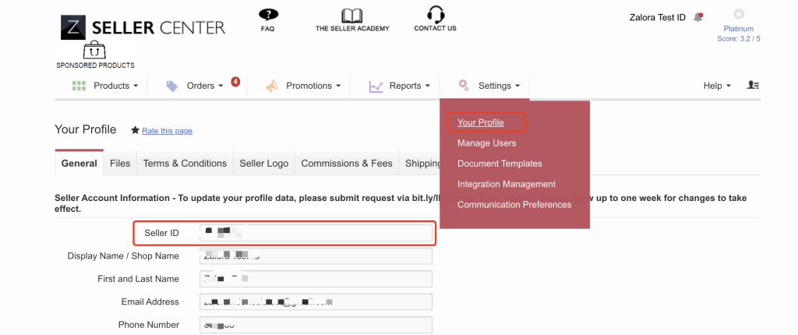Open the Commissions & Fees tab
The height and width of the screenshot is (335, 798).
pyautogui.click(x=347, y=164)
